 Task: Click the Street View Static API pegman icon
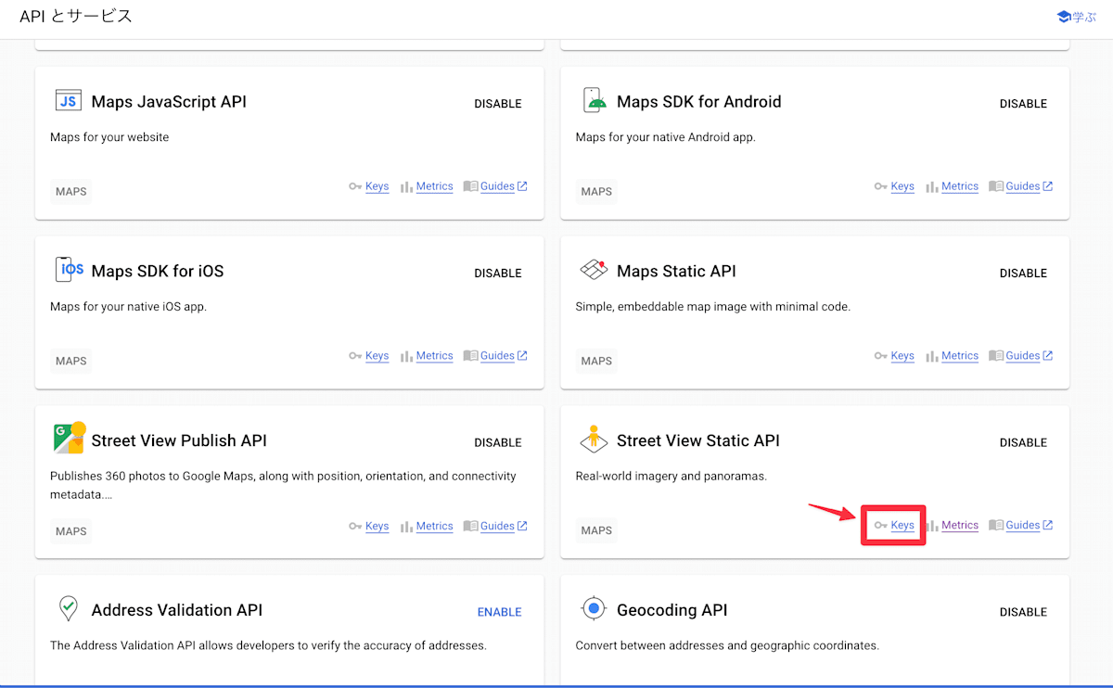594,439
